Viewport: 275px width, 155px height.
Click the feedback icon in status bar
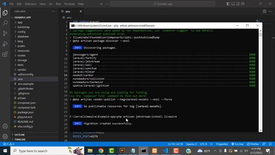[x=264, y=144]
